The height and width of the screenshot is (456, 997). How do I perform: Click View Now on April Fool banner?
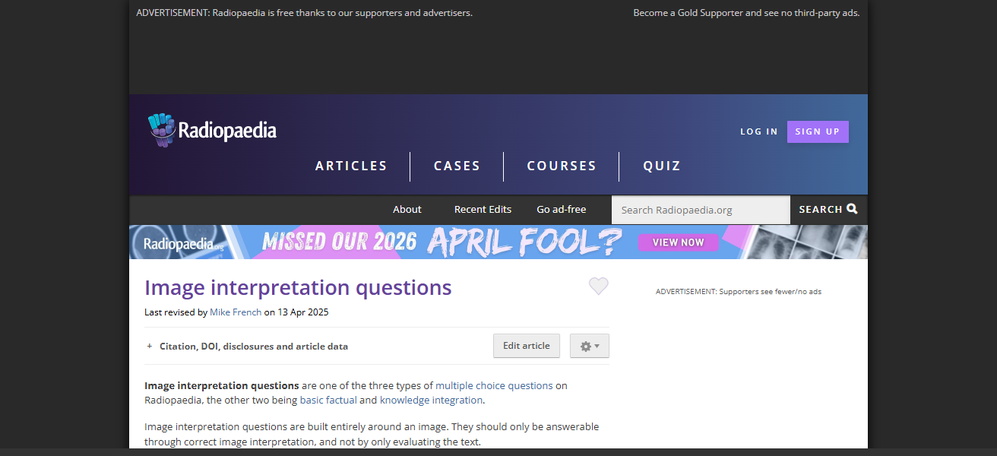pyautogui.click(x=678, y=242)
